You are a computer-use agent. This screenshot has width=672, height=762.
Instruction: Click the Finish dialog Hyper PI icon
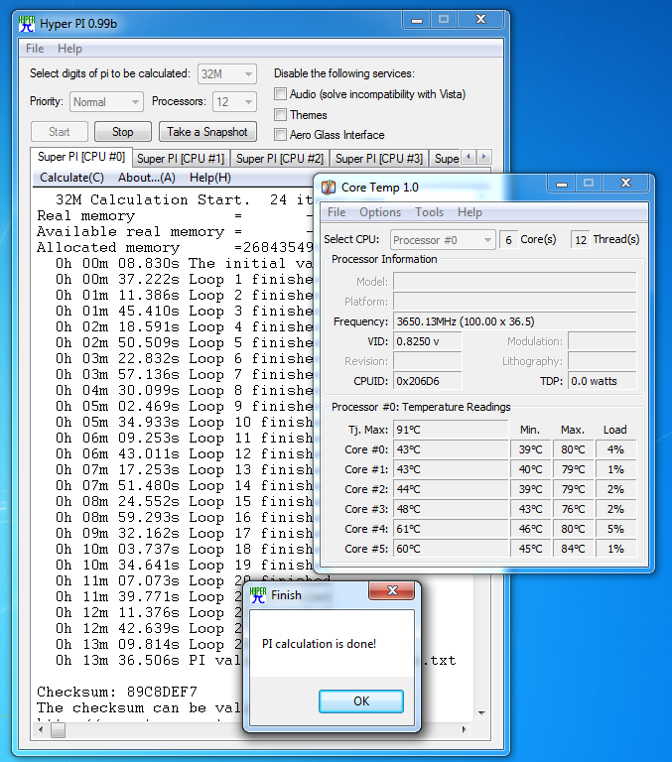pyautogui.click(x=258, y=595)
